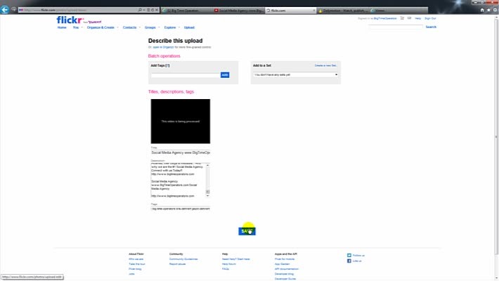Click the SAVE button
The height and width of the screenshot is (281, 499).
point(247,231)
